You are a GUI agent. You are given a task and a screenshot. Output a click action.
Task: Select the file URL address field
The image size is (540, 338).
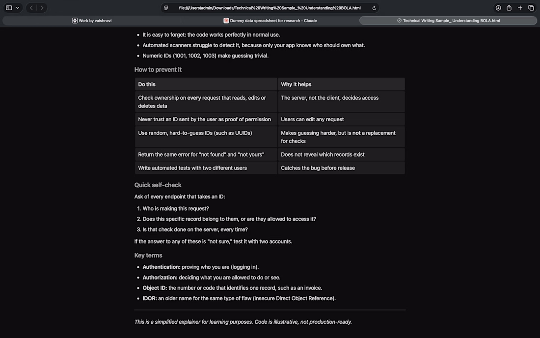tap(270, 8)
